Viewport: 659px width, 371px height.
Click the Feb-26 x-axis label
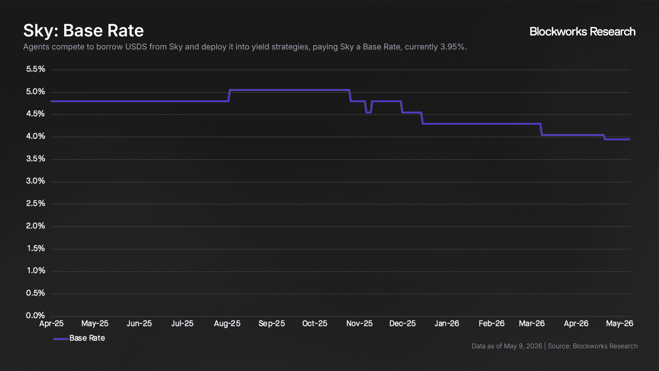click(492, 324)
